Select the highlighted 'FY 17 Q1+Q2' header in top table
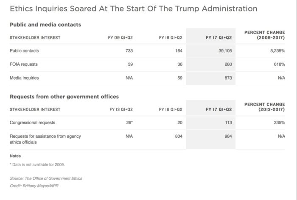 (219, 38)
